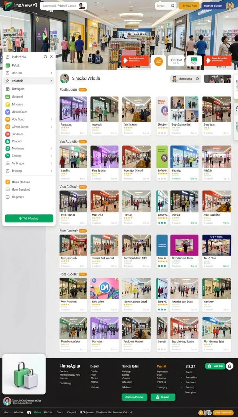Expand the Bnedog row chevron
The image size is (238, 417).
[51, 171]
